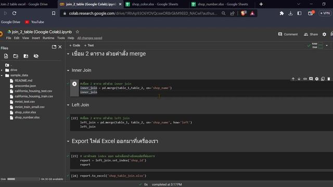
Task: Click the Disk usage bar
Action: click(x=23, y=179)
